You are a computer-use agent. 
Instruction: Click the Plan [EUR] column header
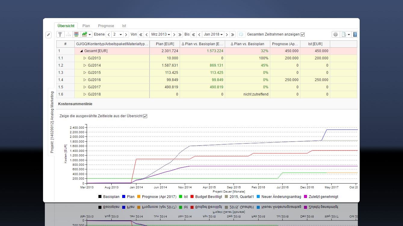click(165, 44)
